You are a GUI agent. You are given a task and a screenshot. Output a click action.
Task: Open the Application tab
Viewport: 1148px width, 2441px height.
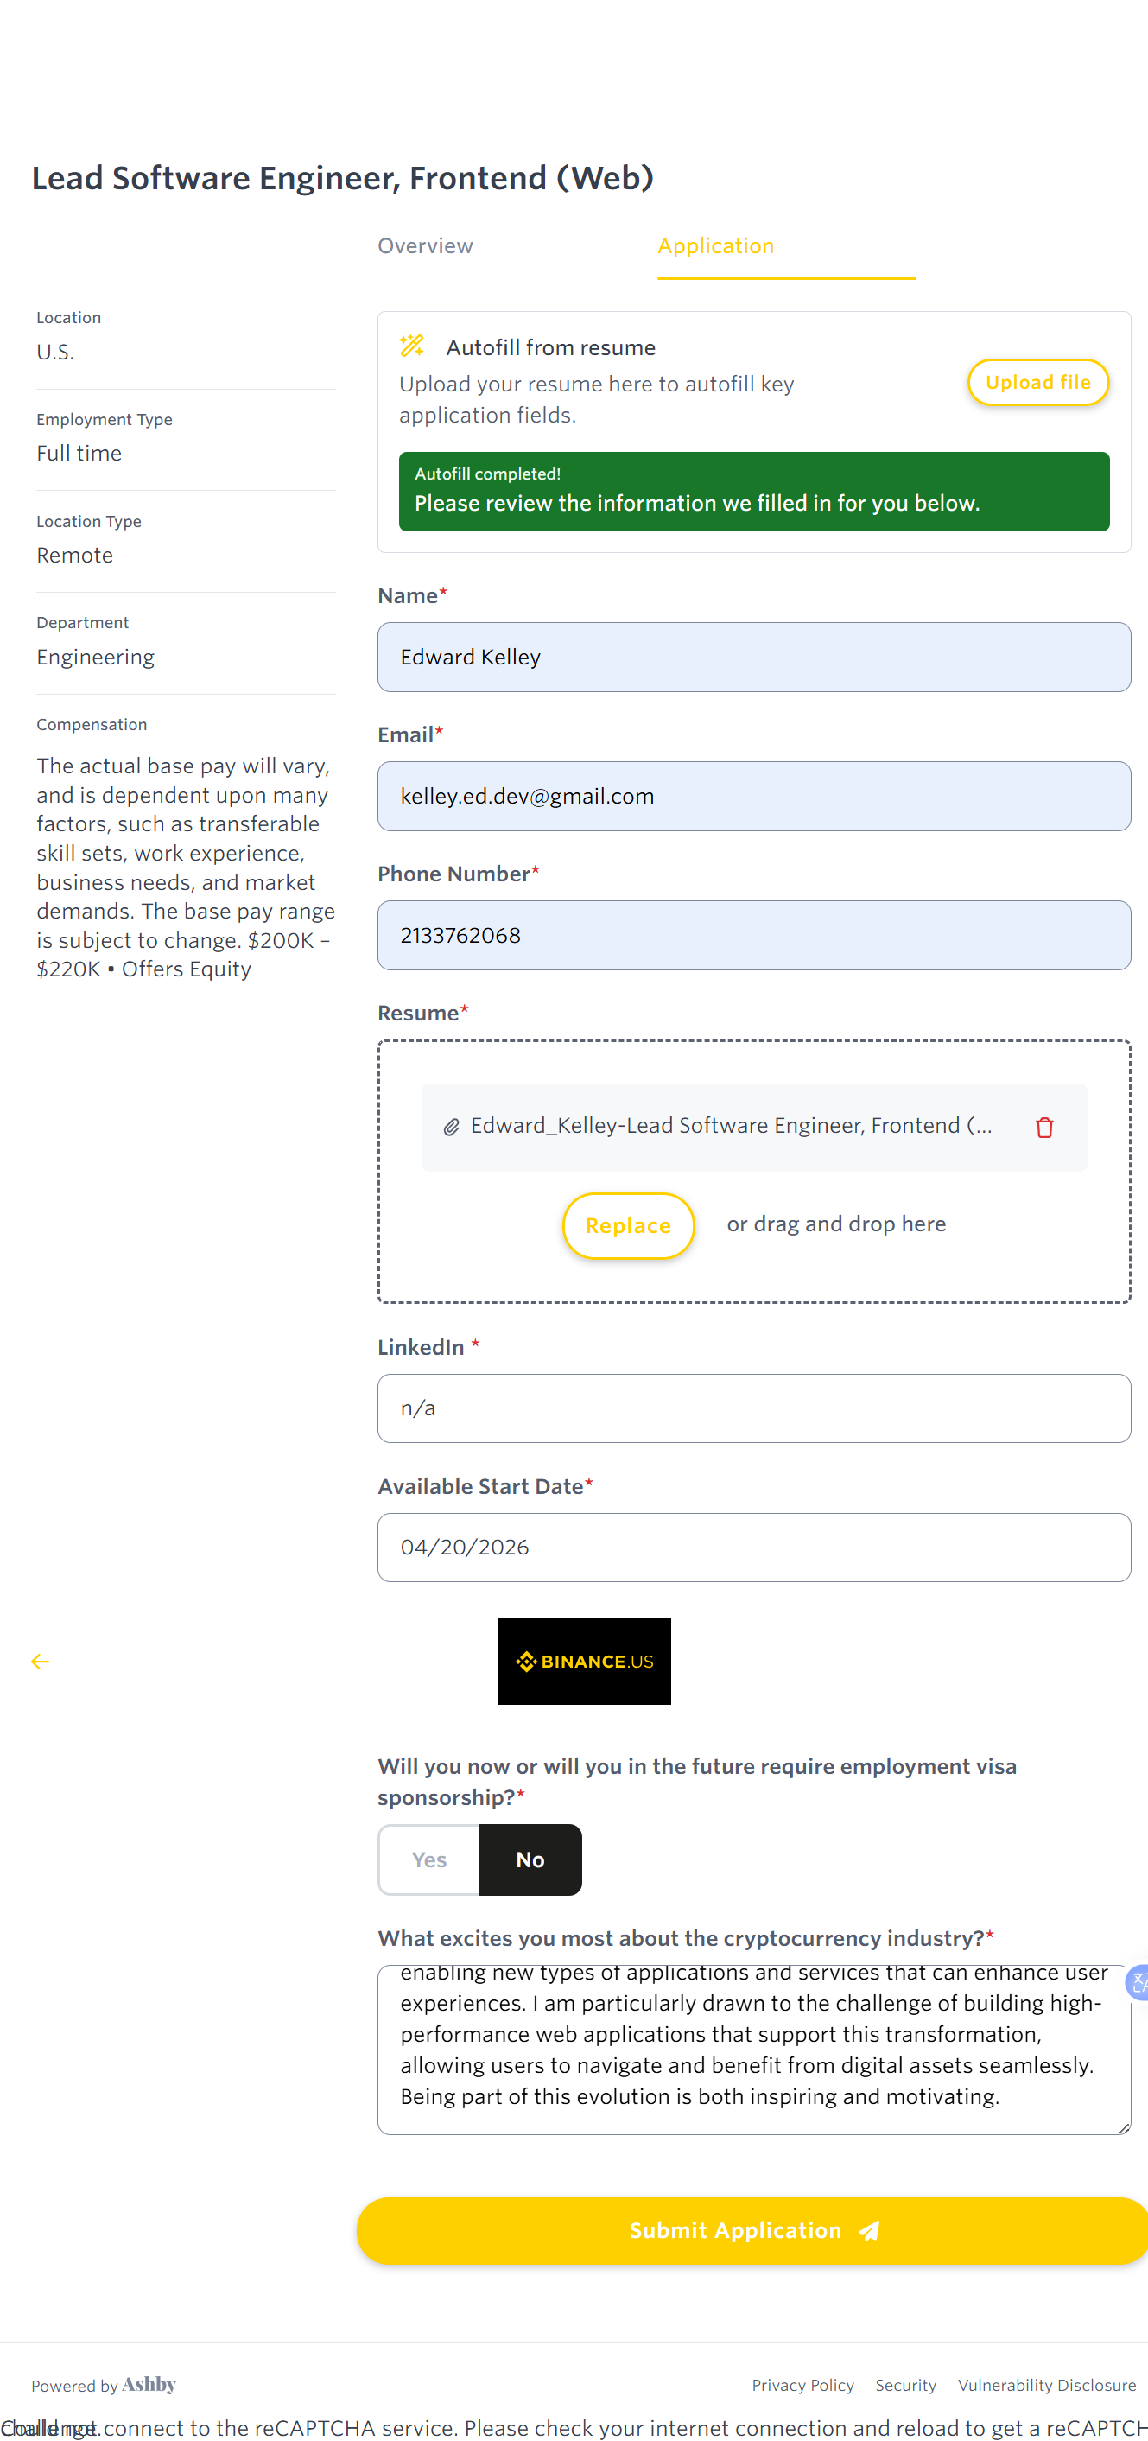click(x=715, y=246)
